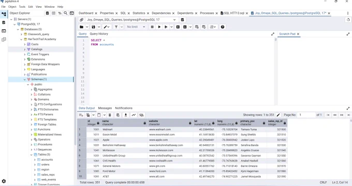Click the Explain query icon
The height and width of the screenshot is (186, 352).
click(x=178, y=27)
